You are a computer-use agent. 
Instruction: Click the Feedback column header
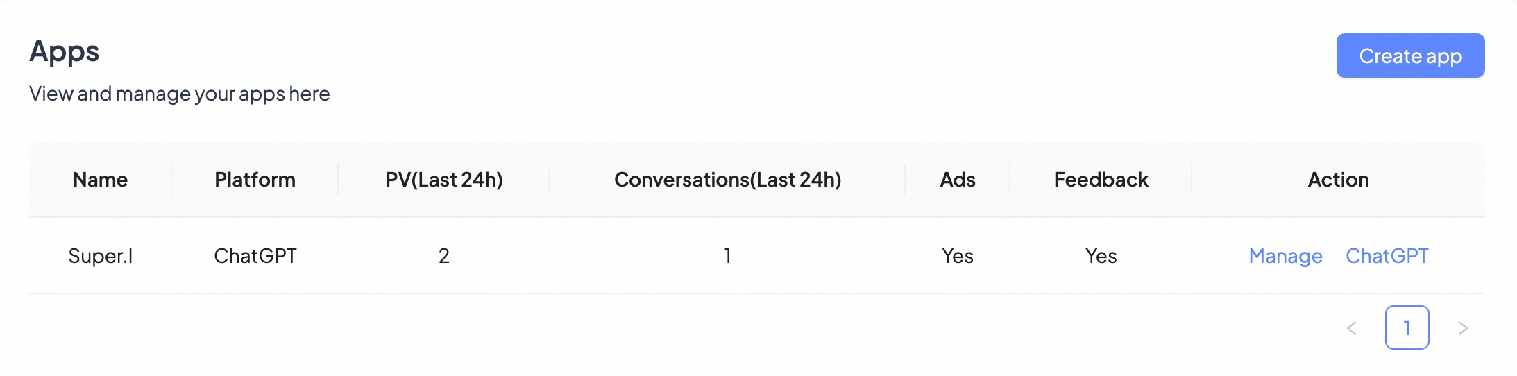[x=1101, y=180]
